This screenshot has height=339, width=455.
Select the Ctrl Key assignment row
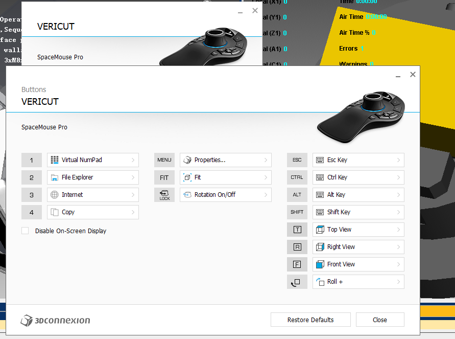[358, 177]
